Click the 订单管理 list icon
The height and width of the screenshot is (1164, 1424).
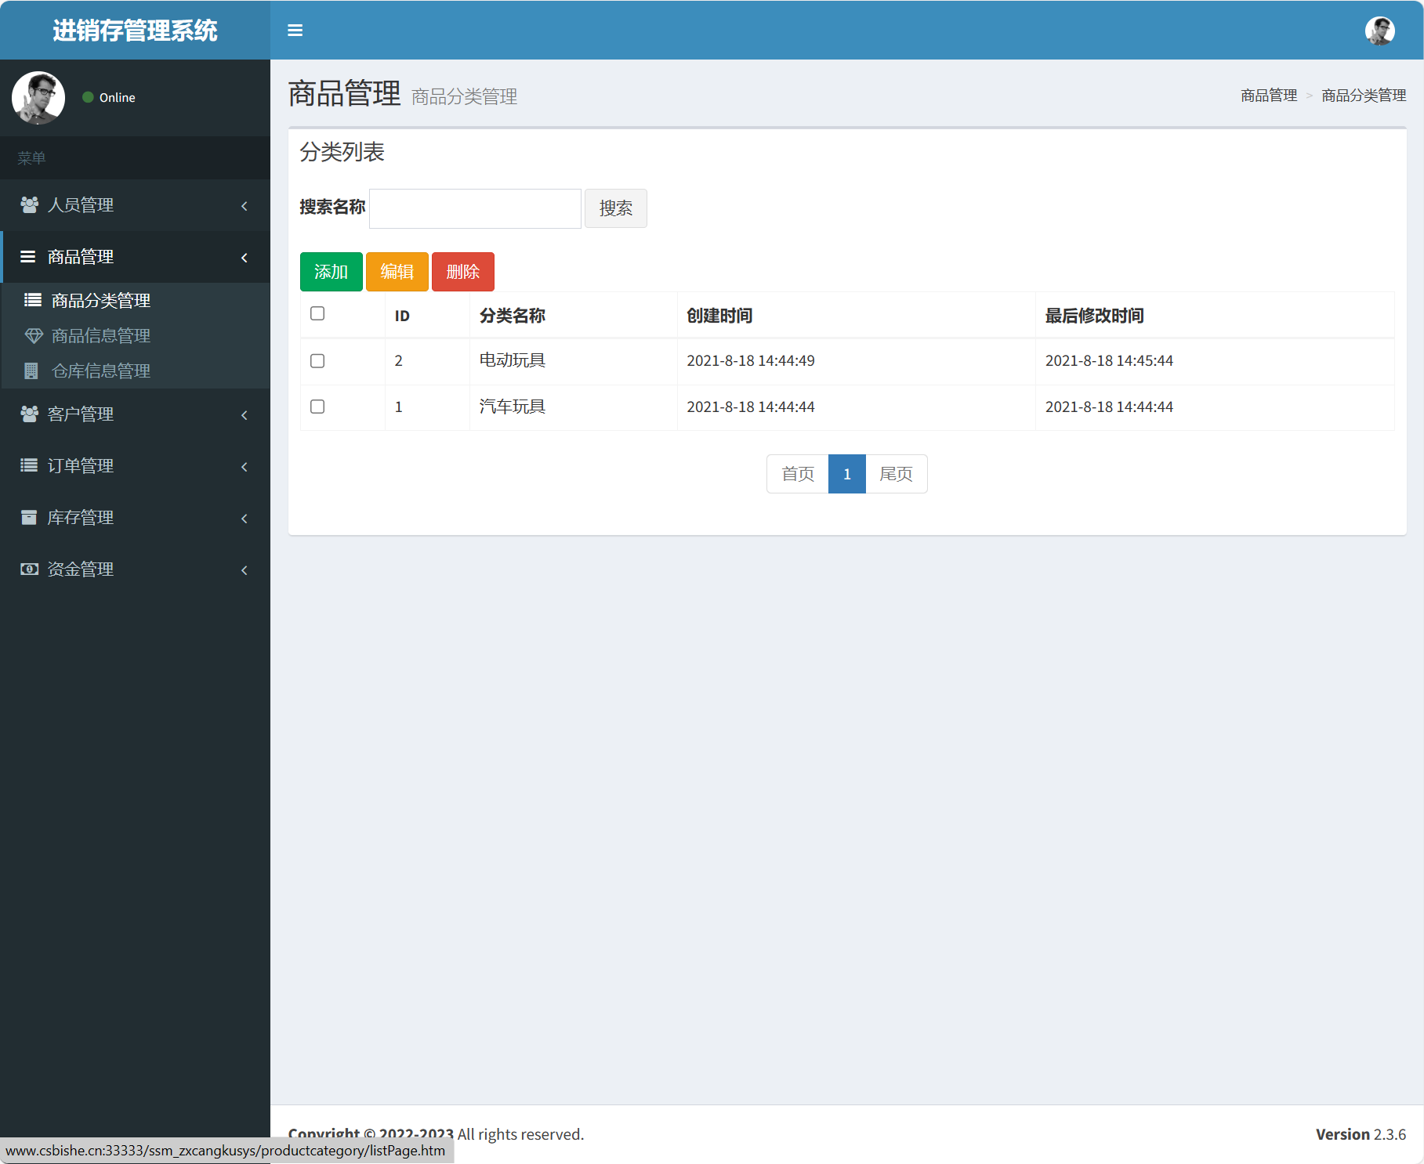(x=28, y=465)
